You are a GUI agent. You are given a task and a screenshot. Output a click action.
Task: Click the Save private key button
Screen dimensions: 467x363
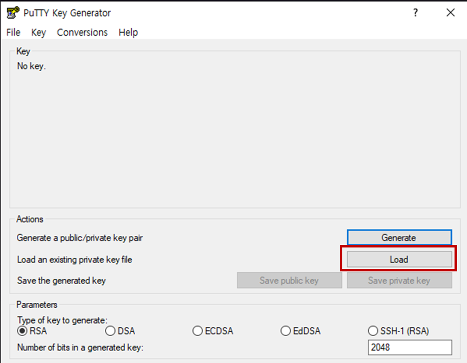399,280
